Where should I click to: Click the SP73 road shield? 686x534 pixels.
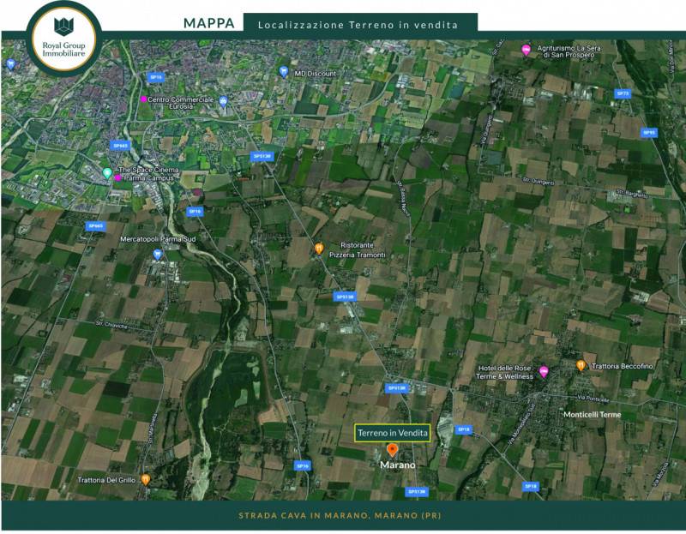click(x=623, y=93)
